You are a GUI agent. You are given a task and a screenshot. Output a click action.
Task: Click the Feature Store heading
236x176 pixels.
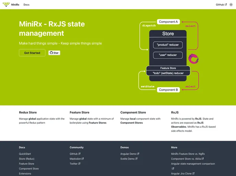point(80,112)
